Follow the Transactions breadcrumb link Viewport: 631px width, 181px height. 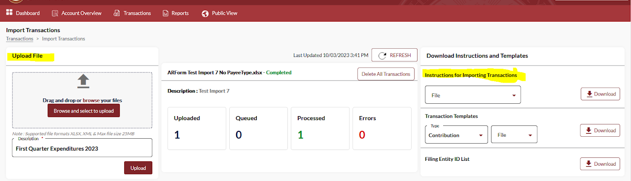(20, 38)
